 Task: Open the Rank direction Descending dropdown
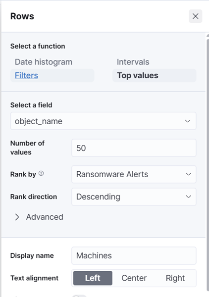134,197
